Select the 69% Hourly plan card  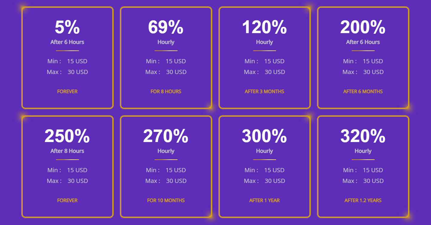pyautogui.click(x=166, y=58)
